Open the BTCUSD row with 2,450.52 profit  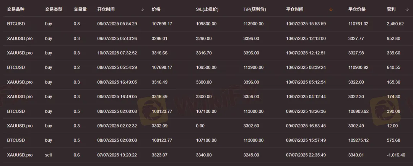tap(206, 24)
